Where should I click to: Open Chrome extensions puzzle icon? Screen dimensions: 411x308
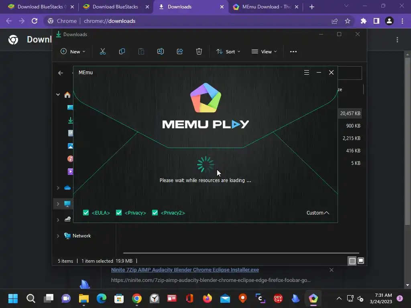(x=364, y=21)
